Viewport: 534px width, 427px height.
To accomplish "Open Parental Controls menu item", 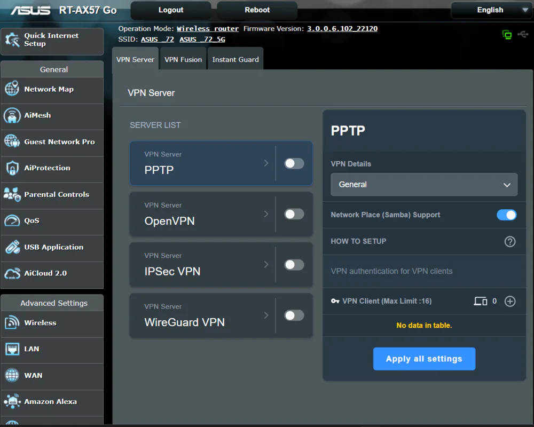I will 52,194.
